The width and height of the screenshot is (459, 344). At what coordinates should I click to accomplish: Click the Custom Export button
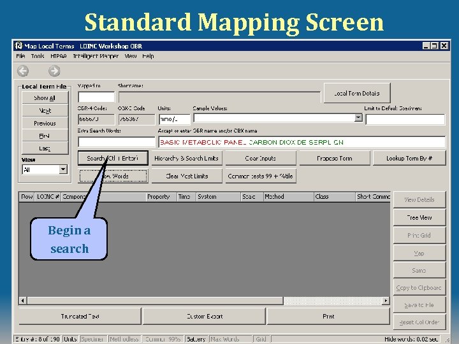click(205, 316)
